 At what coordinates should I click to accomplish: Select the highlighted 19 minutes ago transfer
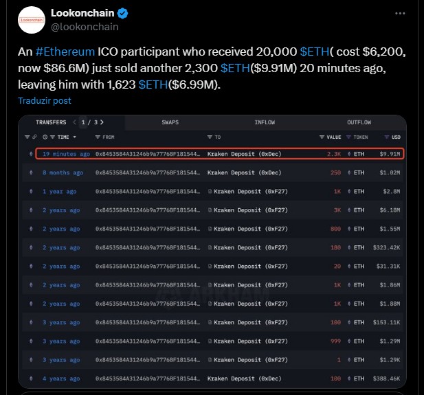pos(220,154)
